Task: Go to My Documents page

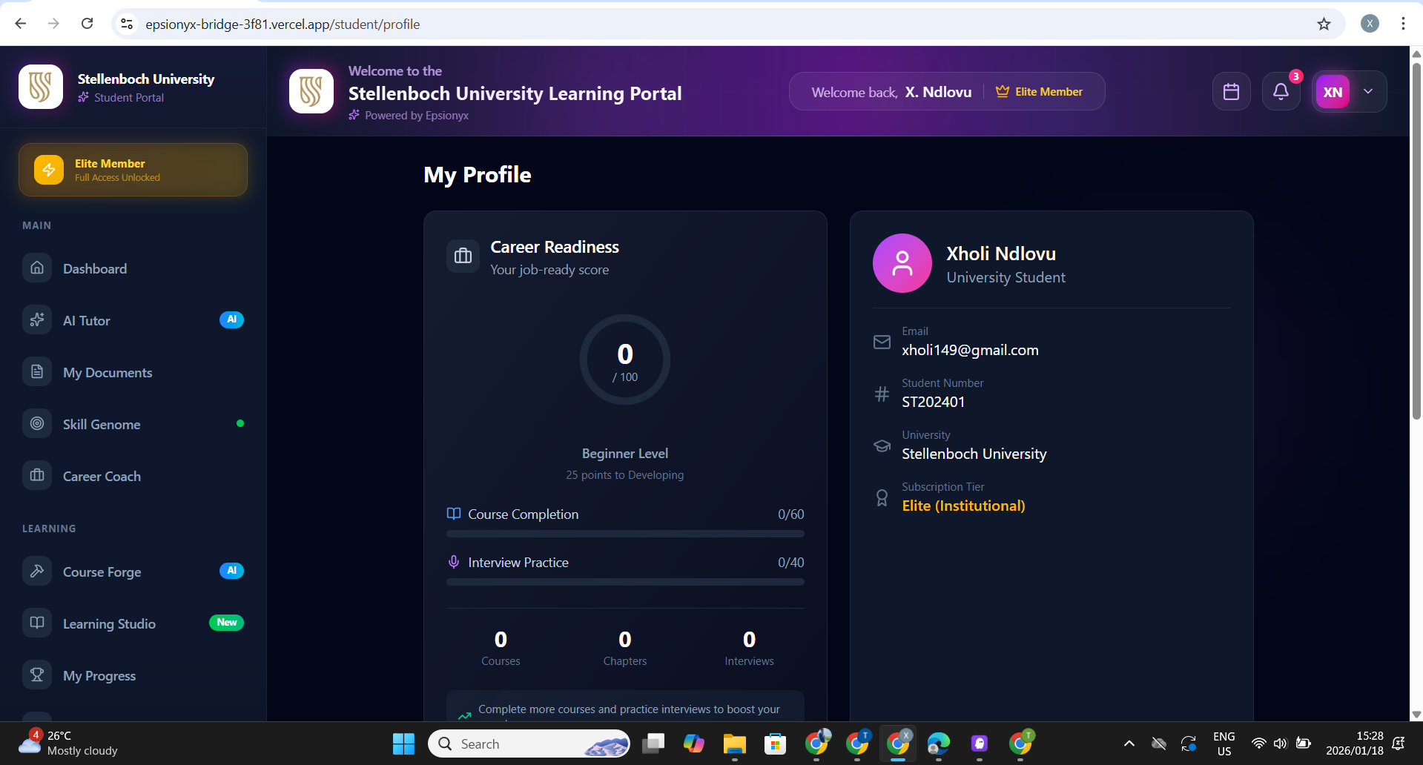Action: click(x=133, y=372)
